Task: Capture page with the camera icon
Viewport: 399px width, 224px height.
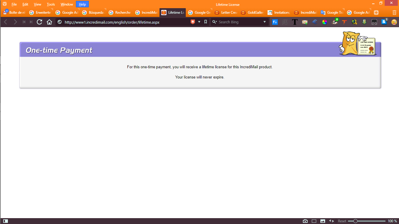Action: [x=305, y=221]
